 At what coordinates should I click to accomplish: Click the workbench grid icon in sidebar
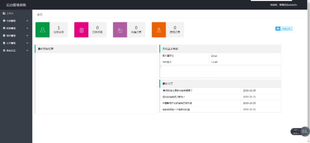(x=4, y=13)
